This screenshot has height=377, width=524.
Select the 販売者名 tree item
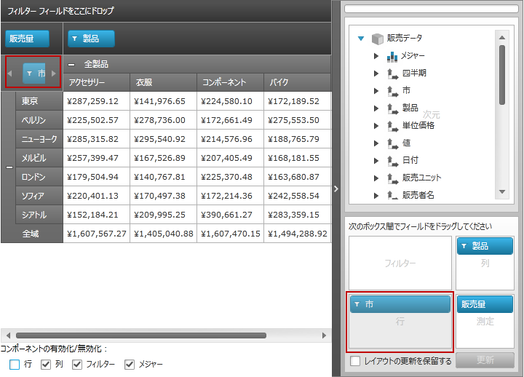click(418, 195)
